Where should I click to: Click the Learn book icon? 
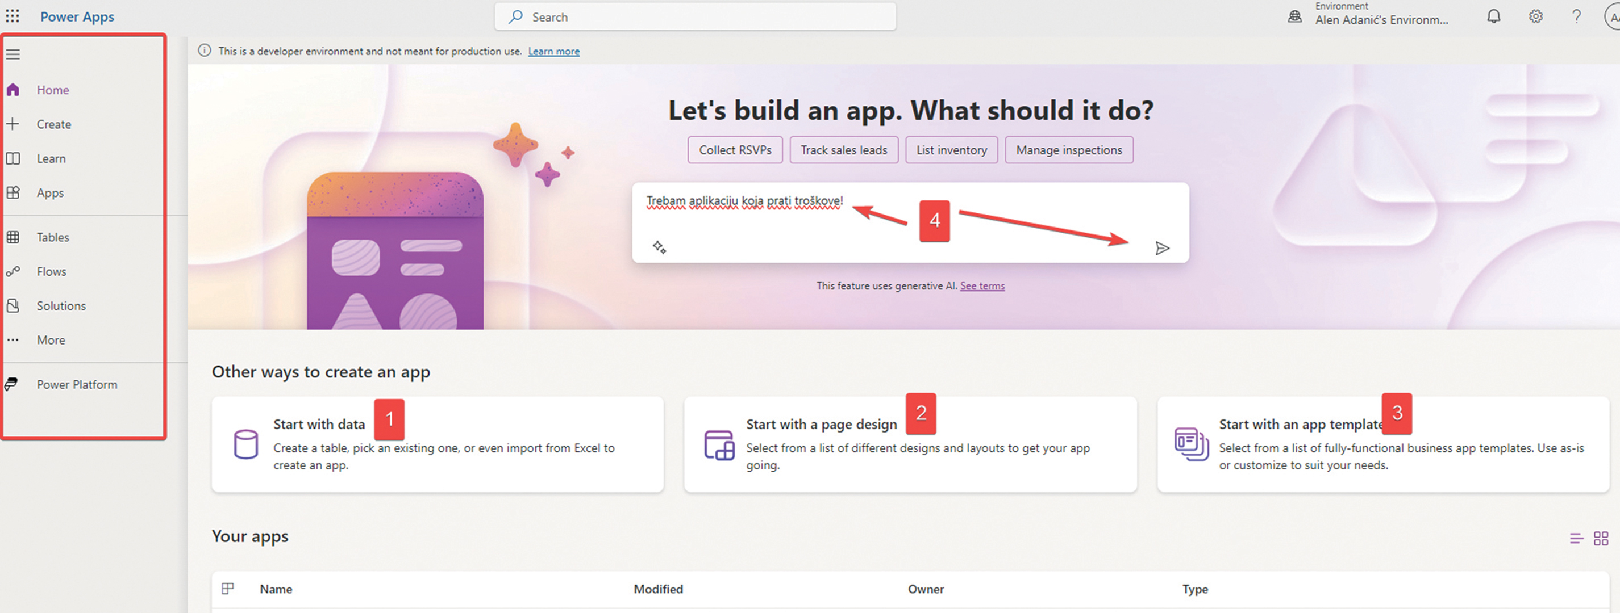pyautogui.click(x=13, y=158)
